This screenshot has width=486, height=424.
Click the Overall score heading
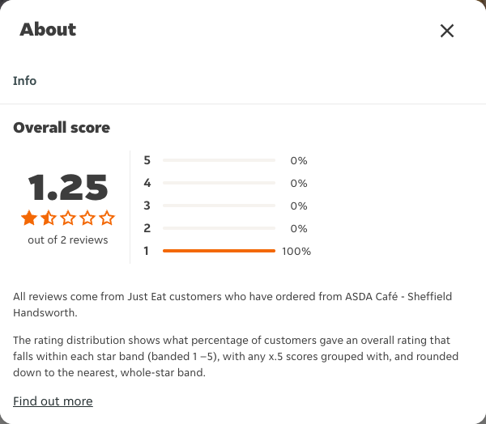coord(62,128)
